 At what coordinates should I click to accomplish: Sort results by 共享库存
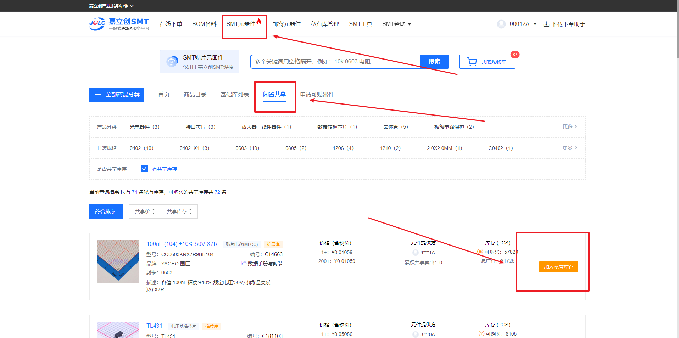click(179, 212)
